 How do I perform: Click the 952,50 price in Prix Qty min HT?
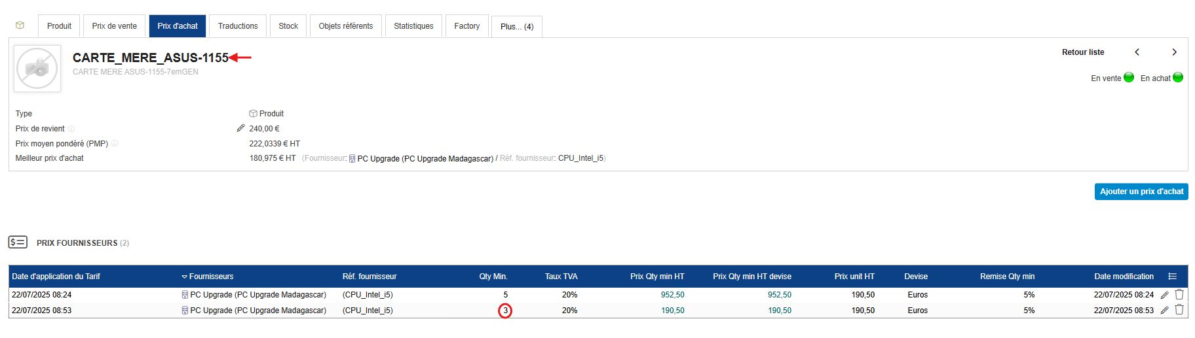tap(673, 295)
